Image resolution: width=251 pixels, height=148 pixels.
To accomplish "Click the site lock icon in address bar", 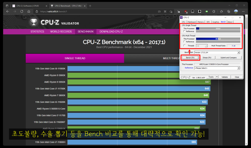I will [37, 11].
